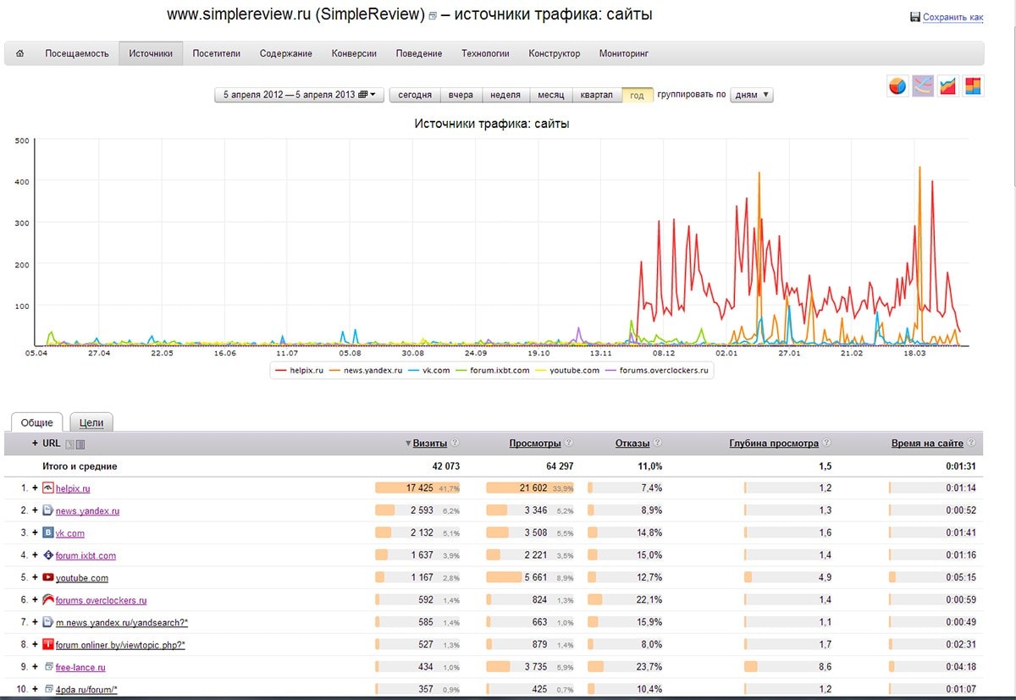Click the 'Сохранить как' link

pos(952,17)
